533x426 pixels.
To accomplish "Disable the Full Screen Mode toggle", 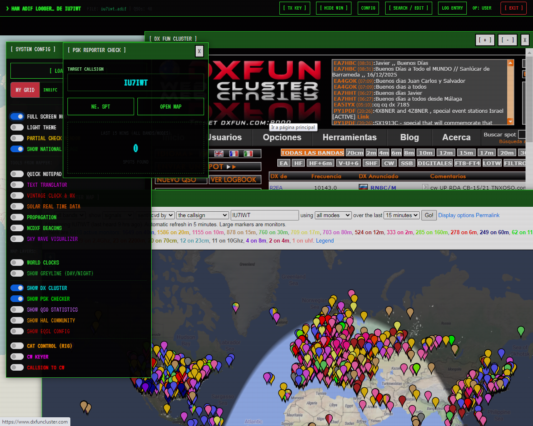I will click(17, 116).
